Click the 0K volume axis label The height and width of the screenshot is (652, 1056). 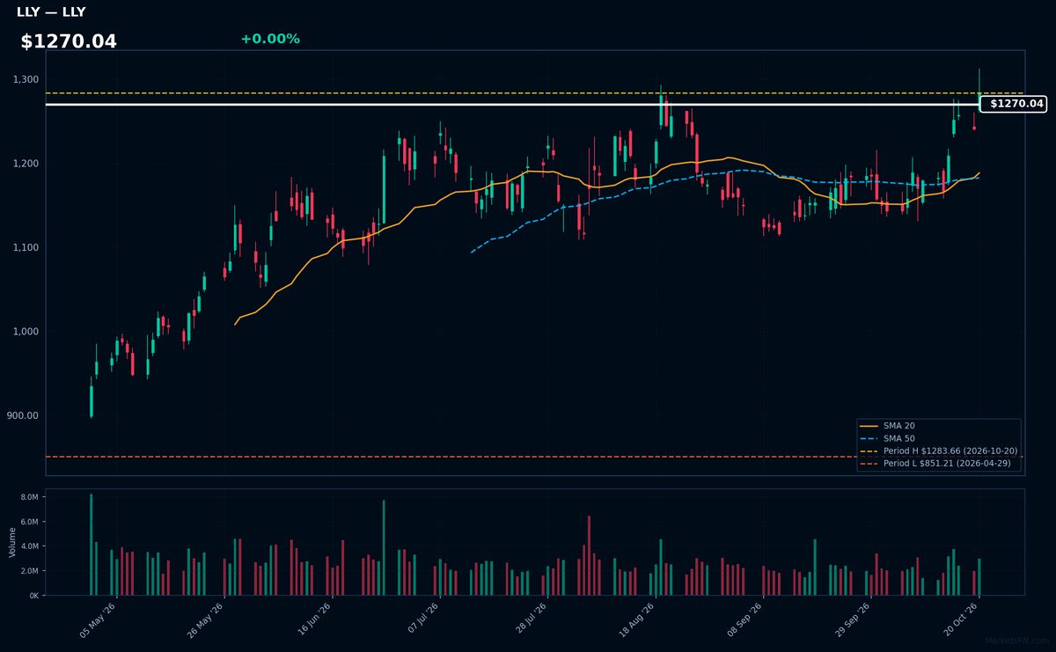pos(34,596)
